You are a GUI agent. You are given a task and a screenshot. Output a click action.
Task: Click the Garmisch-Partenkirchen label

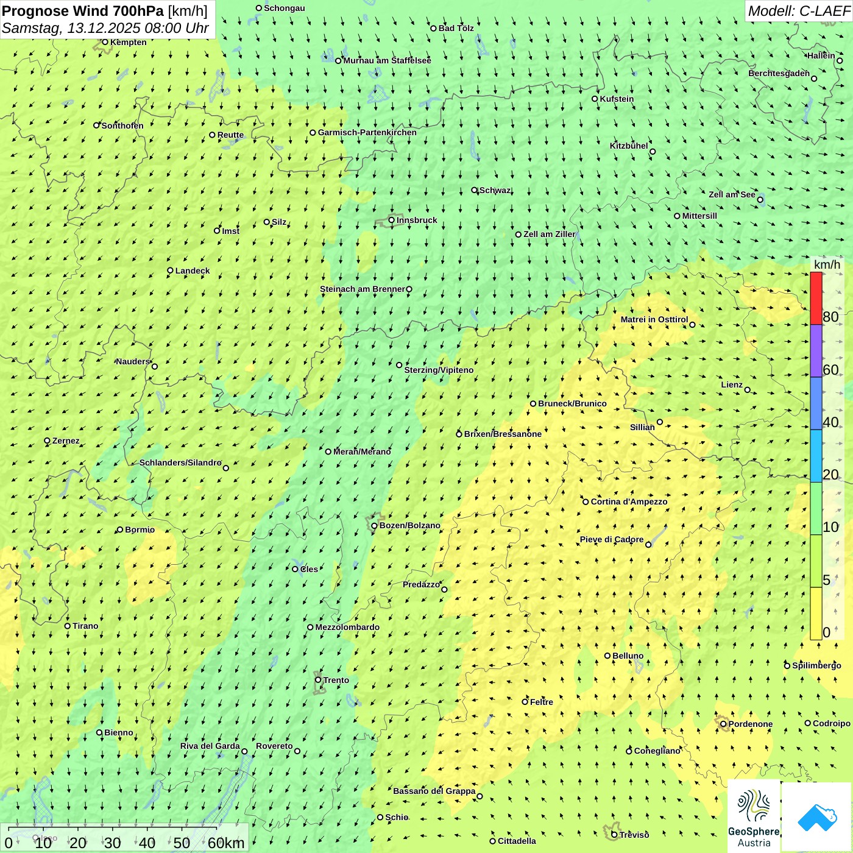pos(367,132)
